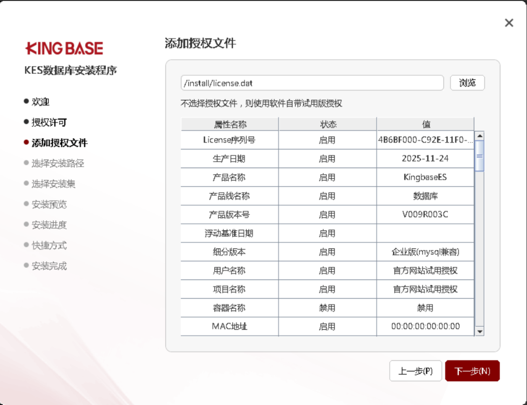Click the 4B6BF000-C92E-11F0 serial value cell
The image size is (527, 405).
(425, 140)
